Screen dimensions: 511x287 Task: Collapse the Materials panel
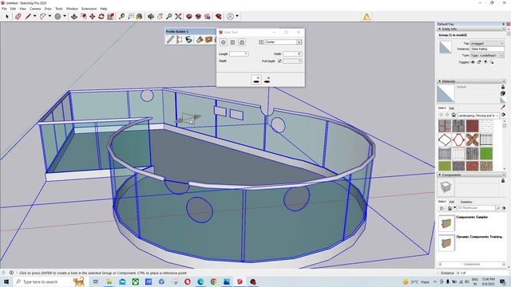click(x=440, y=81)
